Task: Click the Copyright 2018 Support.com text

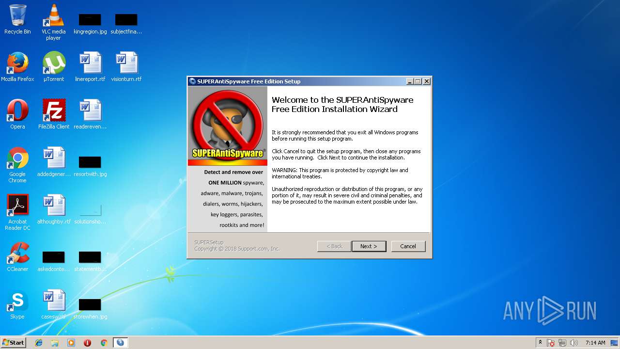Action: pos(237,249)
